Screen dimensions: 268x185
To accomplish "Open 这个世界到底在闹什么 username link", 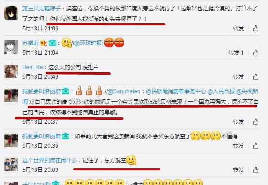I will 50,160.
